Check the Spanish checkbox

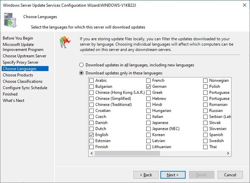(x=206, y=135)
